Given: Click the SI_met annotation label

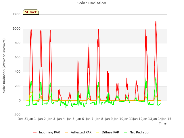Looking at the screenshot, I should 31,12.
